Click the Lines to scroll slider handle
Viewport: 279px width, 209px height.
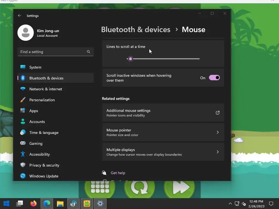pos(131,59)
